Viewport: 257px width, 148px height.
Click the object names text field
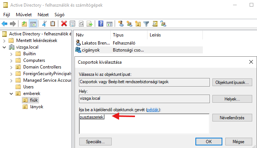(144, 123)
